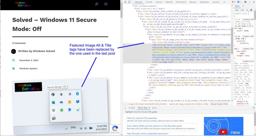Click the ellipsis beside the selected img node

click(124, 45)
